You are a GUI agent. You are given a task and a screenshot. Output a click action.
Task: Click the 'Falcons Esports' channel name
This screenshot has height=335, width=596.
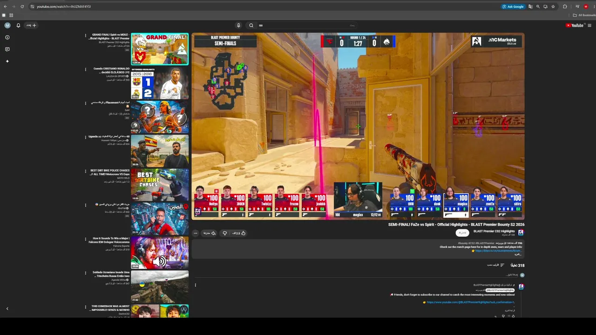pyautogui.click(x=122, y=246)
